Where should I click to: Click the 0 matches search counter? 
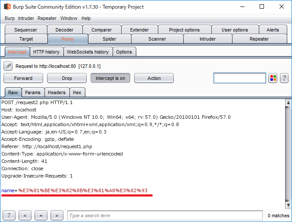(x=278, y=216)
